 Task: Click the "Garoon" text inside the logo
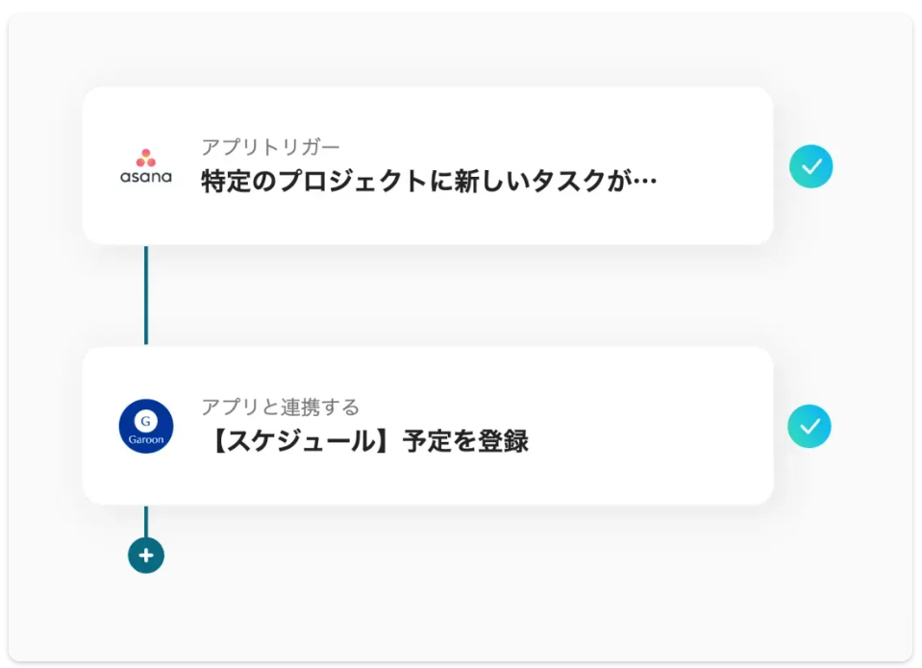(146, 438)
